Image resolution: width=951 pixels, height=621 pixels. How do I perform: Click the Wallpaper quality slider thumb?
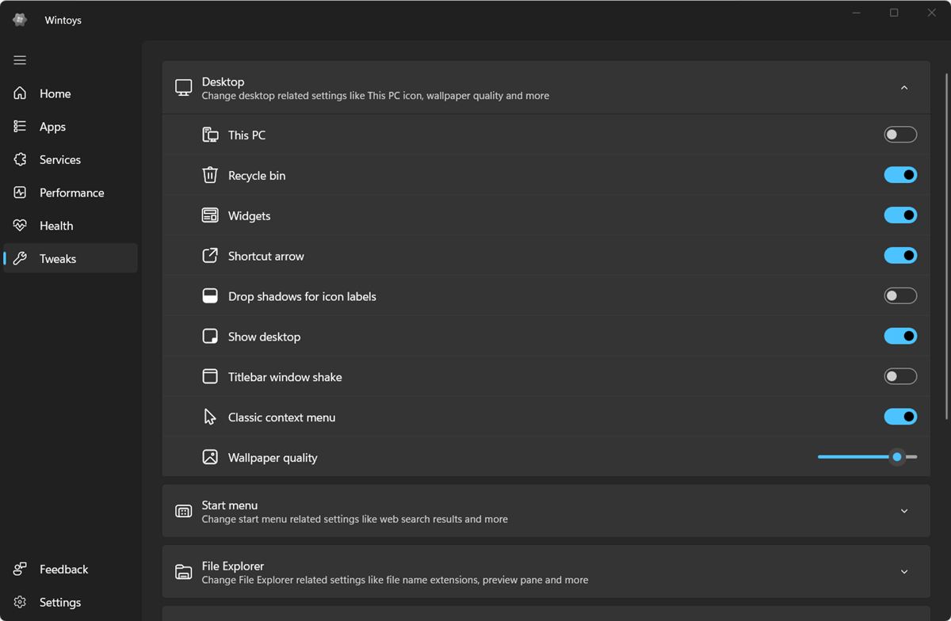897,457
